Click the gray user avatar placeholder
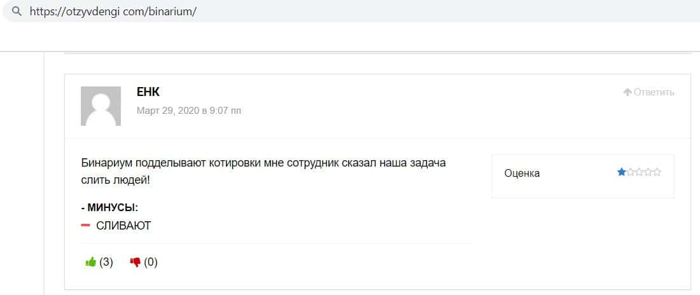 101,106
